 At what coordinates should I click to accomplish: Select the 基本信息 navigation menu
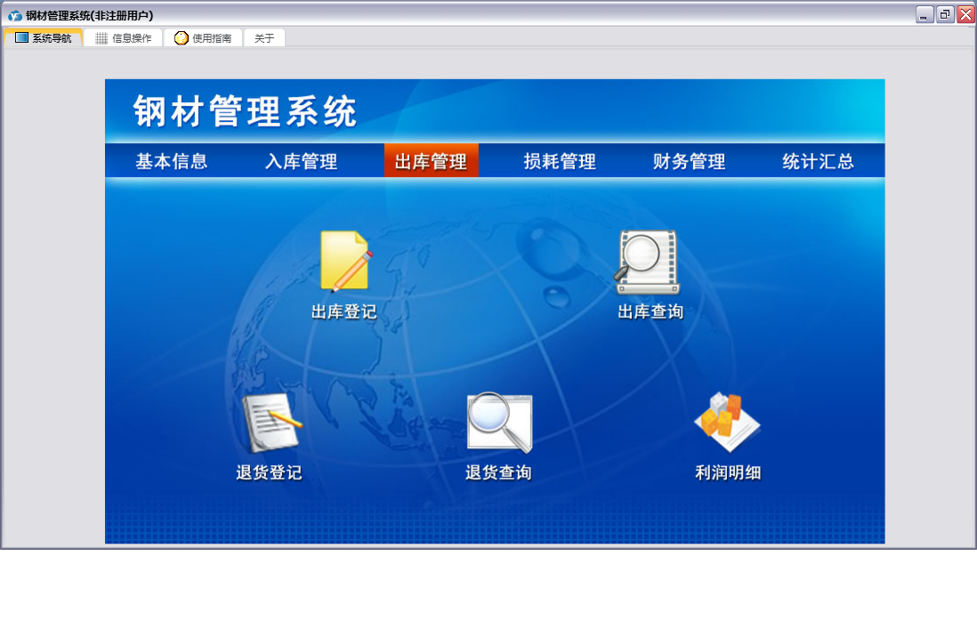pos(172,161)
